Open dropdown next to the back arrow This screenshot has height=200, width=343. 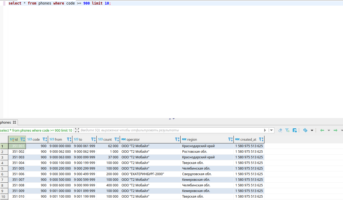click(329, 131)
